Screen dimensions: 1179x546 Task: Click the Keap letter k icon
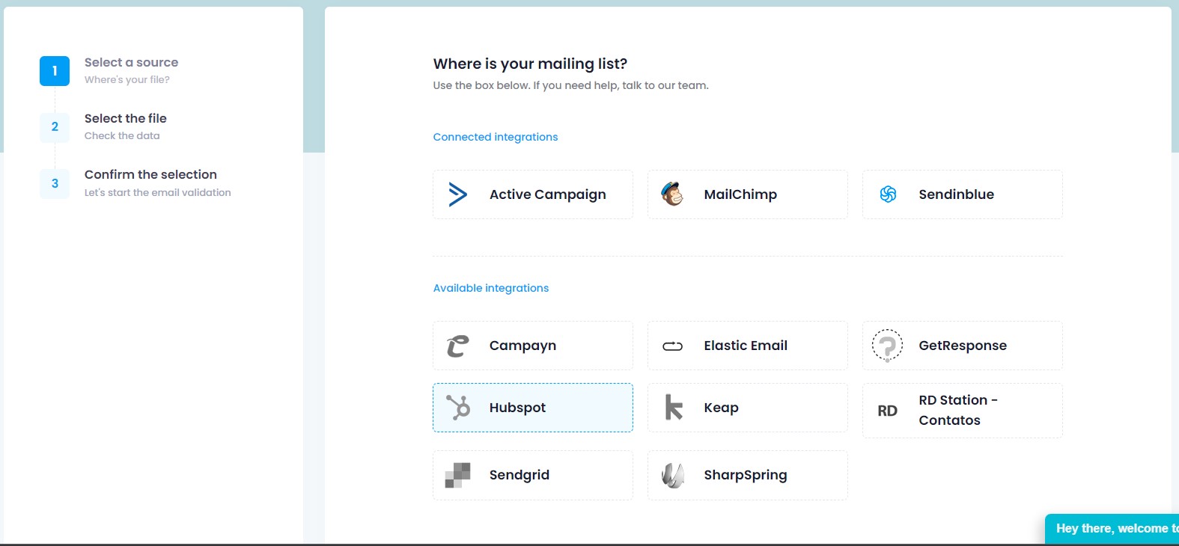[673, 408]
